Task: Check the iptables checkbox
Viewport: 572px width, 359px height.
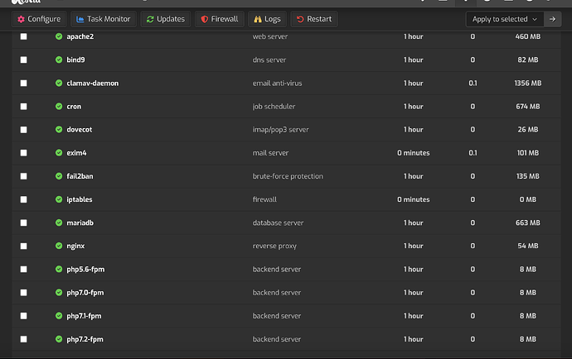Action: click(24, 199)
